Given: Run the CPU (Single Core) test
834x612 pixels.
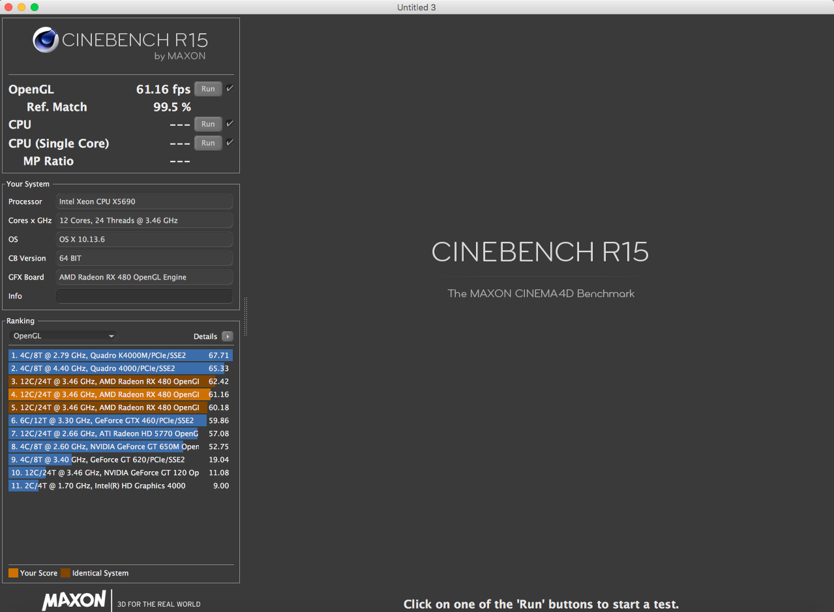Looking at the screenshot, I should pyautogui.click(x=208, y=143).
